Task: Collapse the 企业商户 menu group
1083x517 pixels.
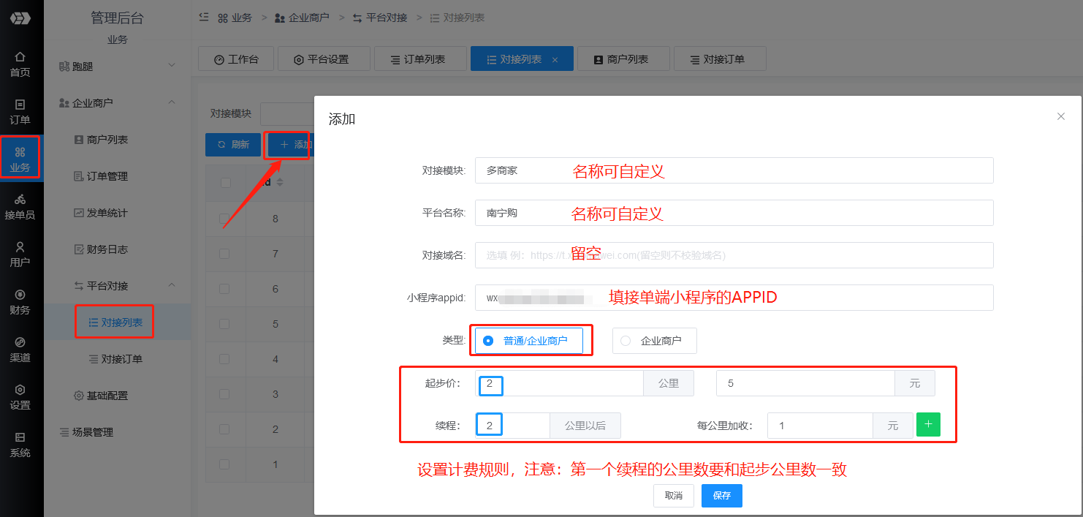Action: click(x=118, y=102)
